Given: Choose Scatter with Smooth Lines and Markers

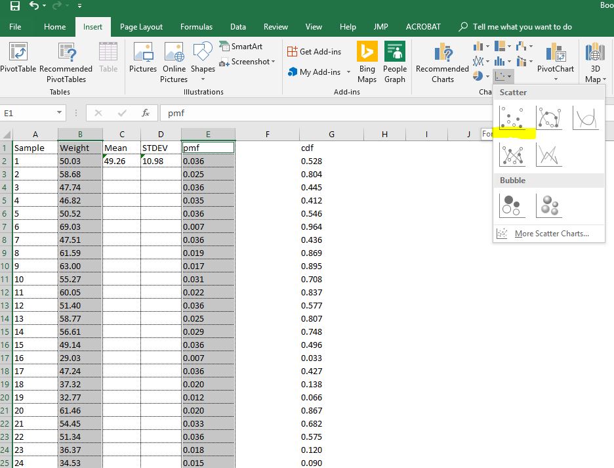Looking at the screenshot, I should [549, 117].
